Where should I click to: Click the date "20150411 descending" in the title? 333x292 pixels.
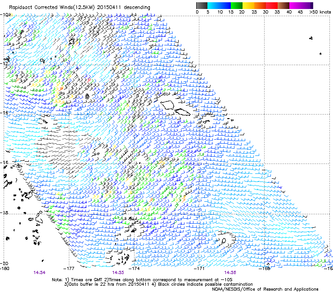tap(124, 8)
